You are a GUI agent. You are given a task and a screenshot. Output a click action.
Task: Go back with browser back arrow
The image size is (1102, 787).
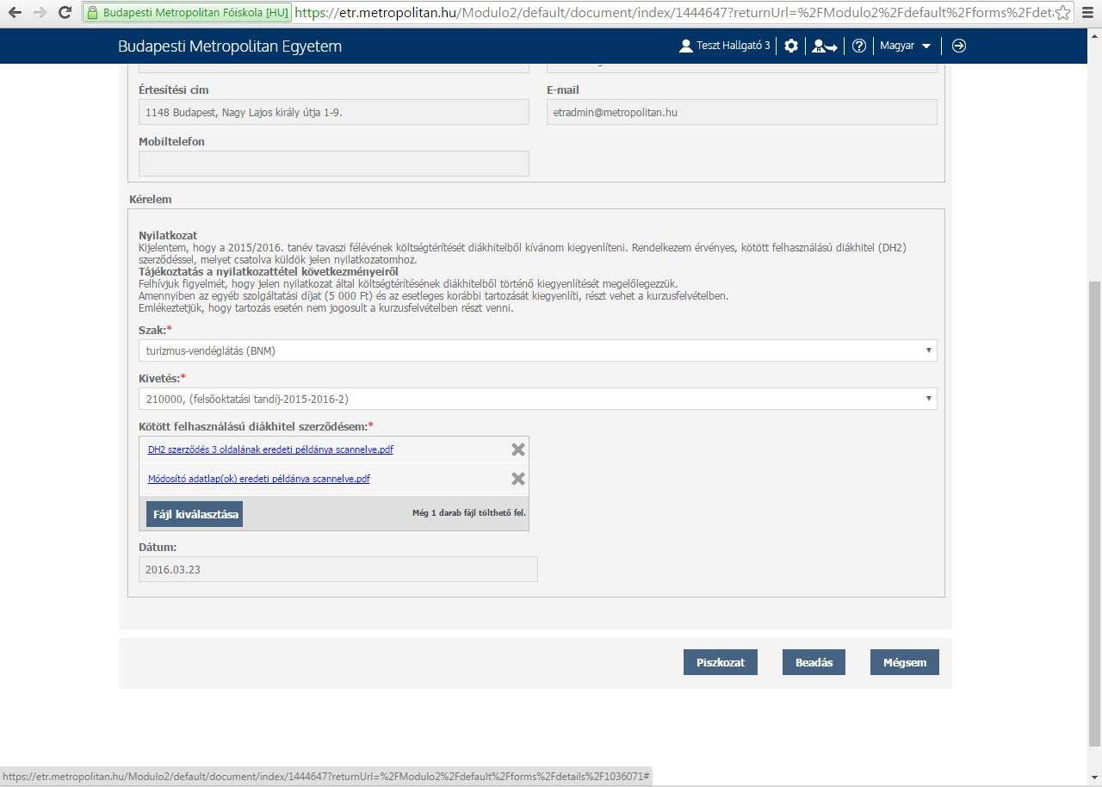pos(15,13)
